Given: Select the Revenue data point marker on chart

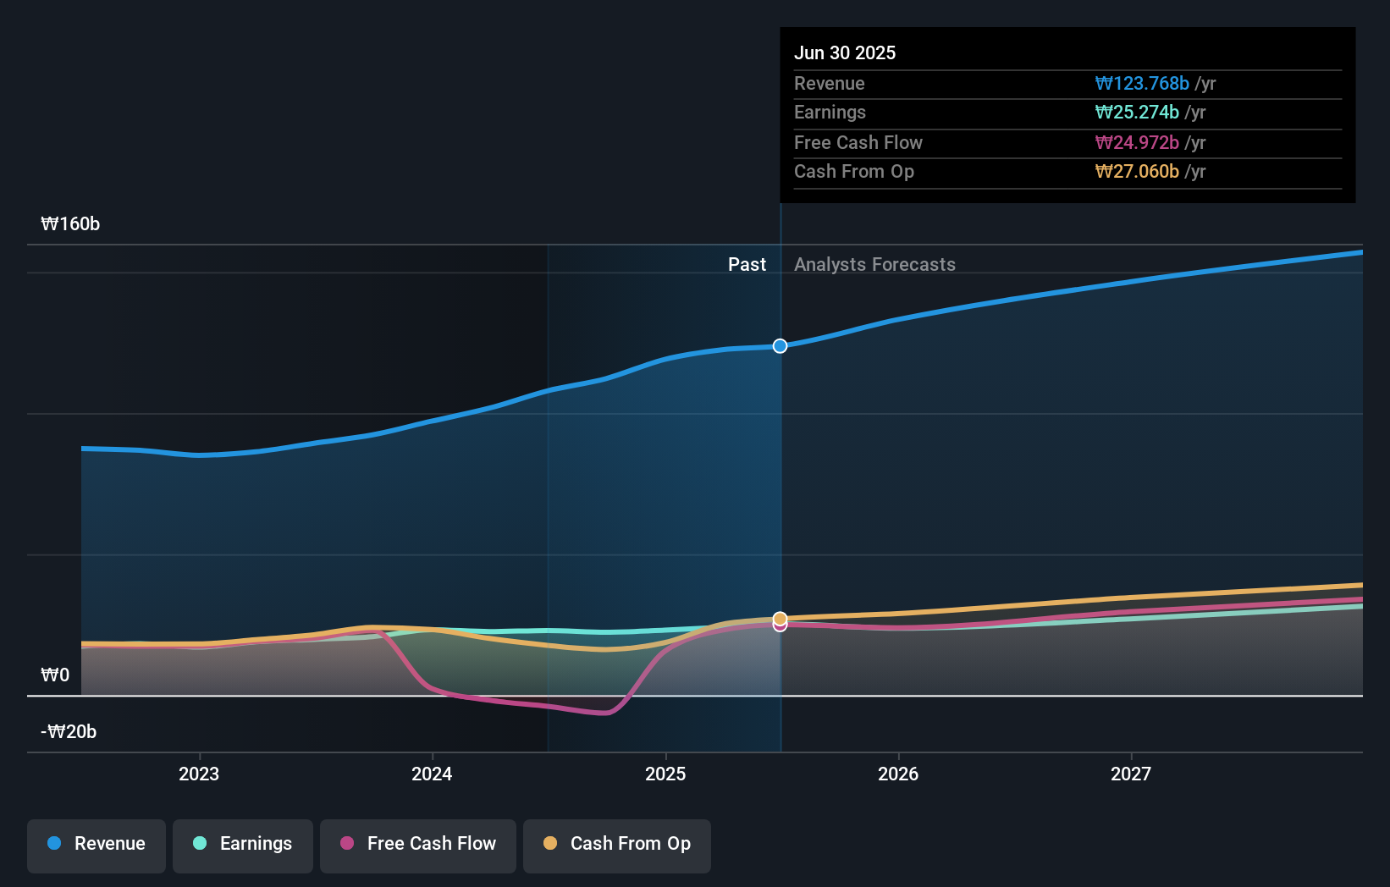Looking at the screenshot, I should coord(779,345).
